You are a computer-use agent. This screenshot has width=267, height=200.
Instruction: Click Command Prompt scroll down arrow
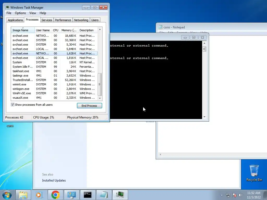[x=204, y=117]
